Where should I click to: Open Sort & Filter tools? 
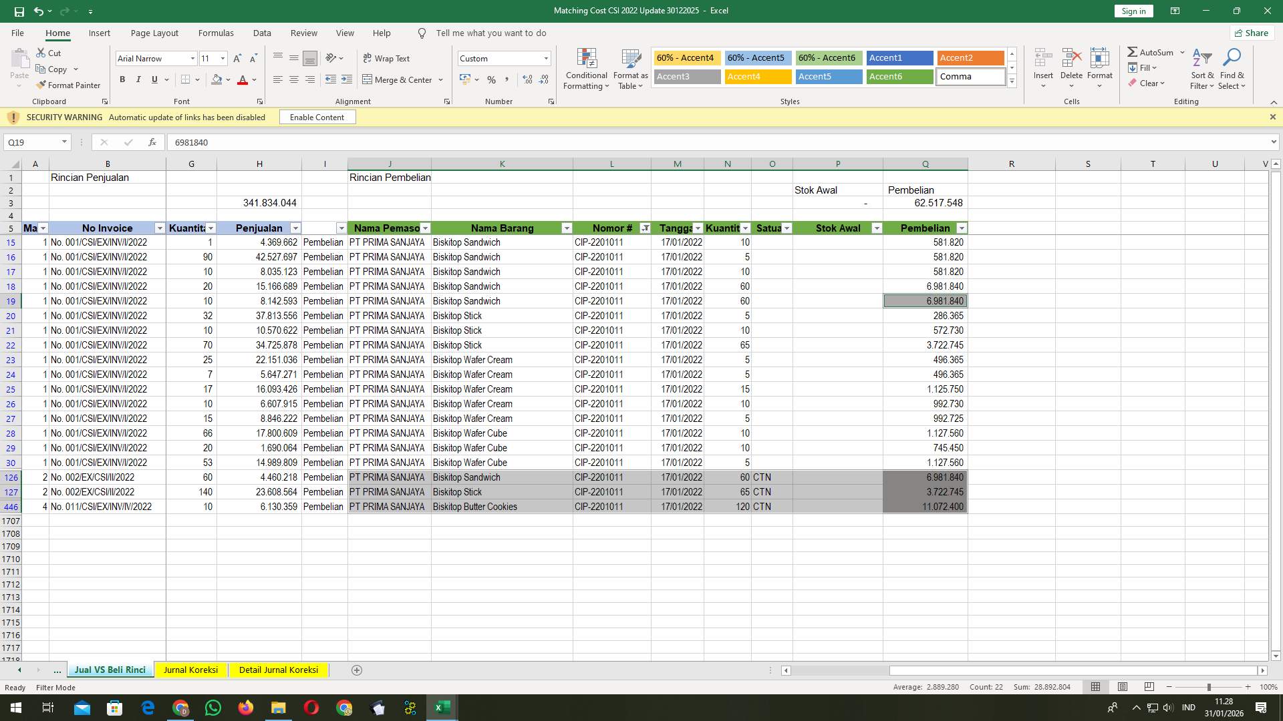pos(1201,69)
